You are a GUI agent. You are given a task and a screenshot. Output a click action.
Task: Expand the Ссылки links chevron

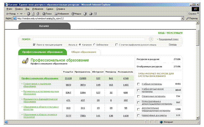click(x=198, y=13)
